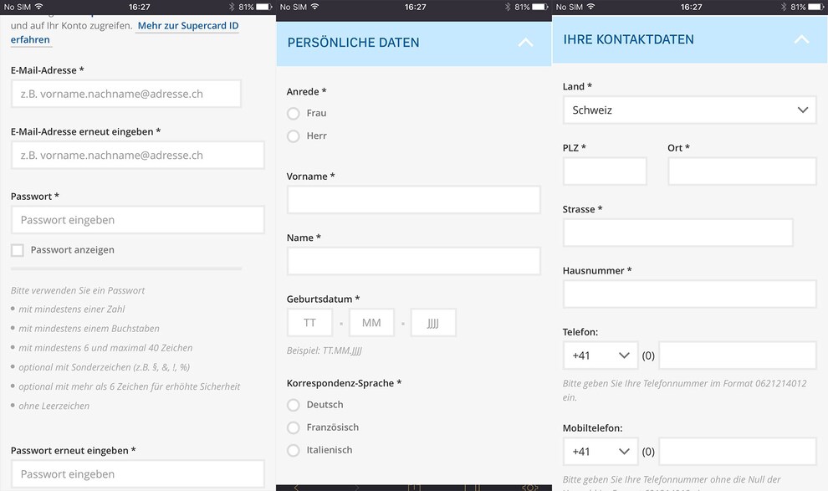Focus the MM month birthdate field
The width and height of the screenshot is (828, 491).
[371, 323]
